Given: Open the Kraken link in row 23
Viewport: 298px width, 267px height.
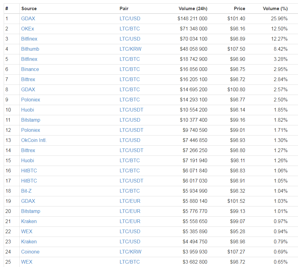Looking at the screenshot, I should [x=29, y=242].
